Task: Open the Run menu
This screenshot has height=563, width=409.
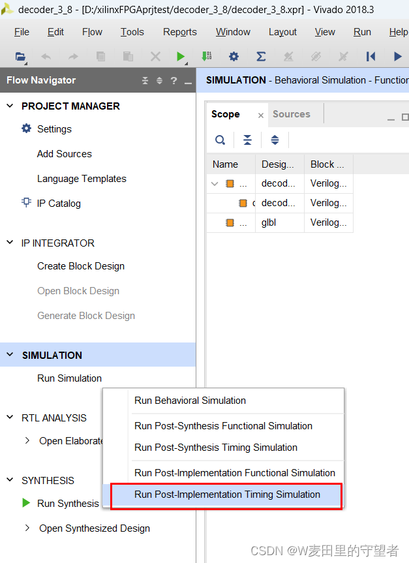Action: coord(362,32)
